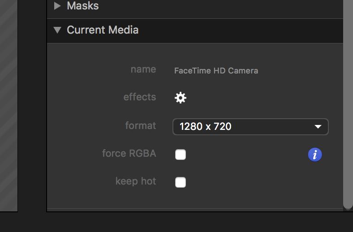Click the Masks section header title
The height and width of the screenshot is (232, 353).
(x=83, y=6)
